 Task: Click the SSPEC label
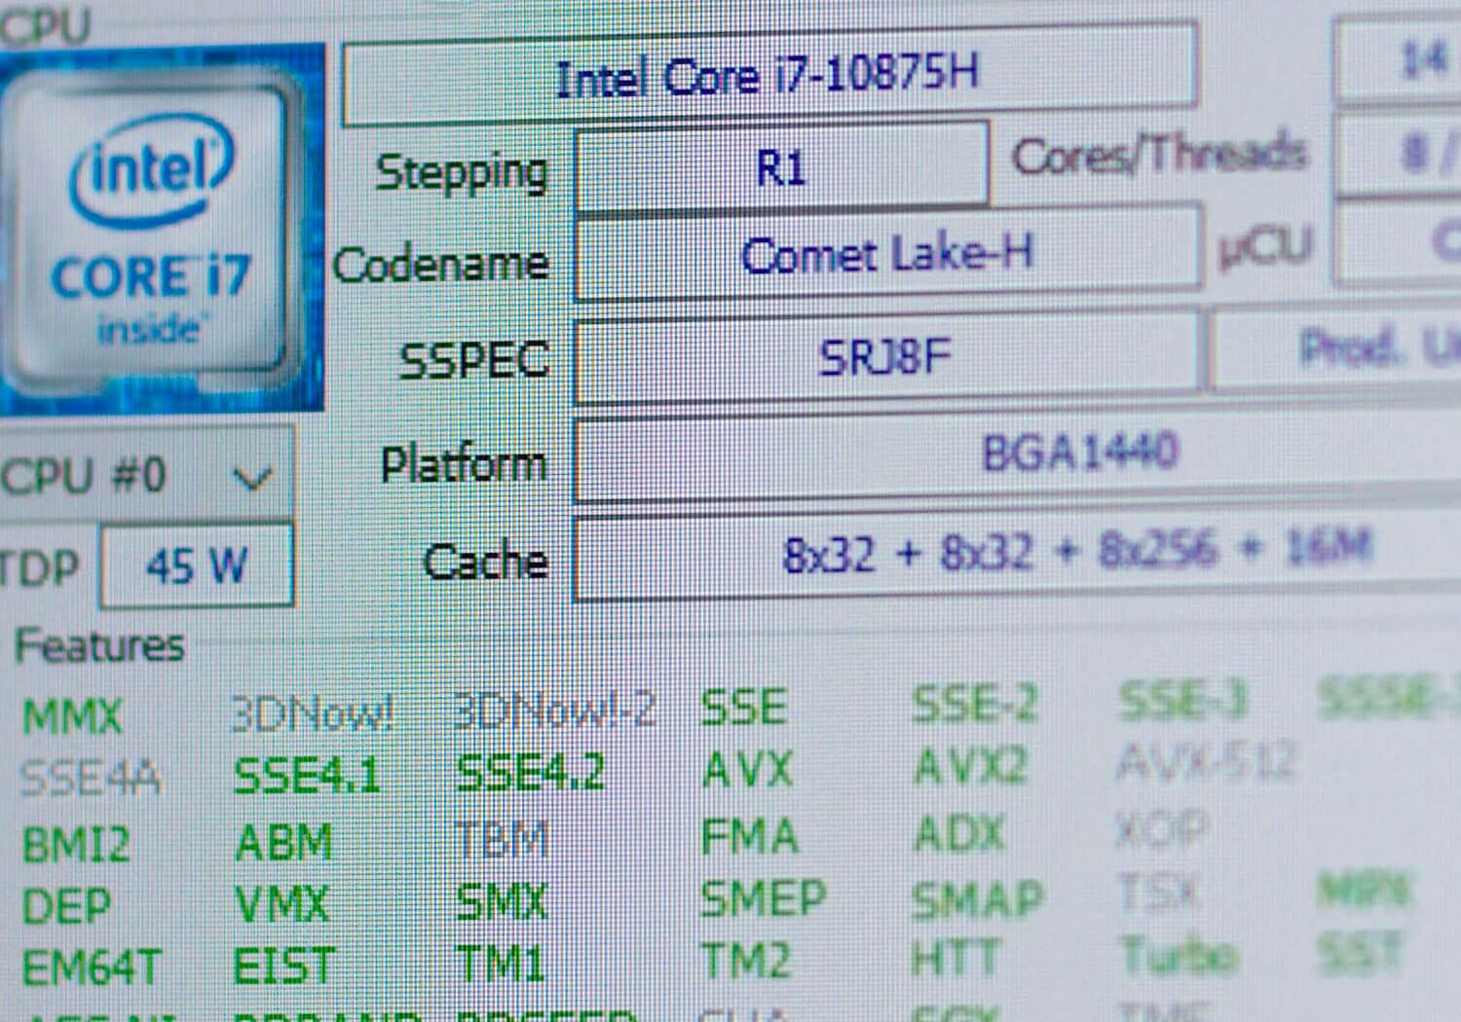pos(474,361)
